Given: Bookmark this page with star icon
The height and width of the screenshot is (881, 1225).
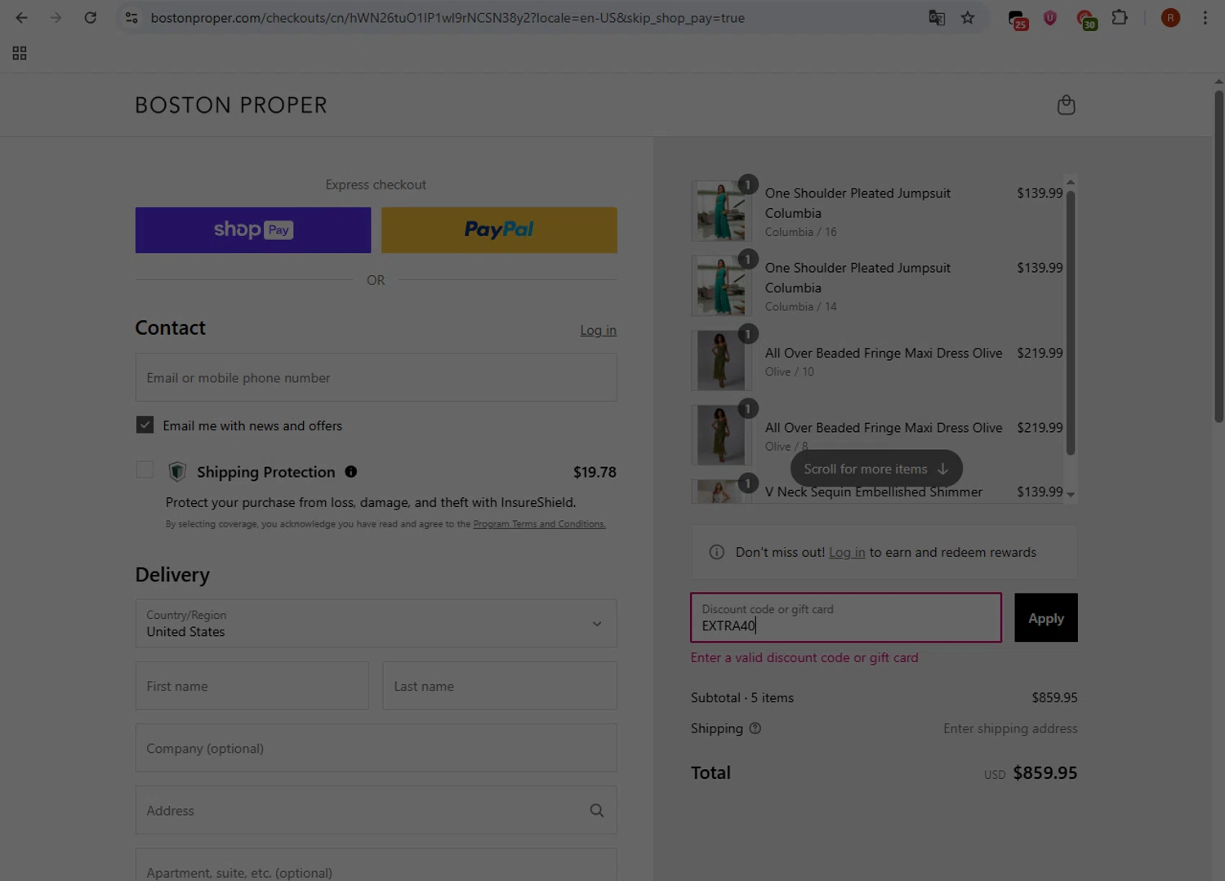Looking at the screenshot, I should (x=968, y=17).
